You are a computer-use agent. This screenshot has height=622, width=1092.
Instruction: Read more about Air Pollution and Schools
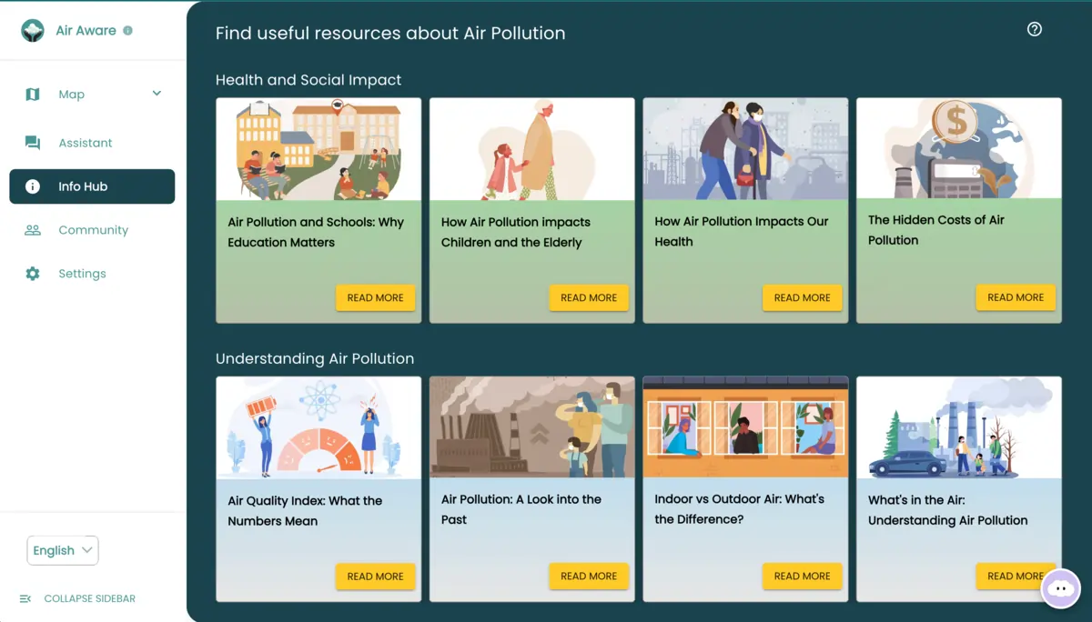point(375,297)
